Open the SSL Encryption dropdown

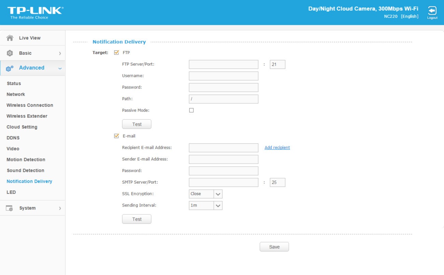tap(205, 194)
